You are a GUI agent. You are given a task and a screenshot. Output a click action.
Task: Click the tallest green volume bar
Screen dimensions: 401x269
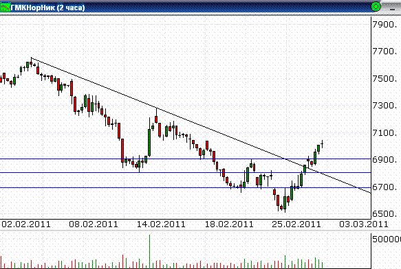click(x=150, y=251)
